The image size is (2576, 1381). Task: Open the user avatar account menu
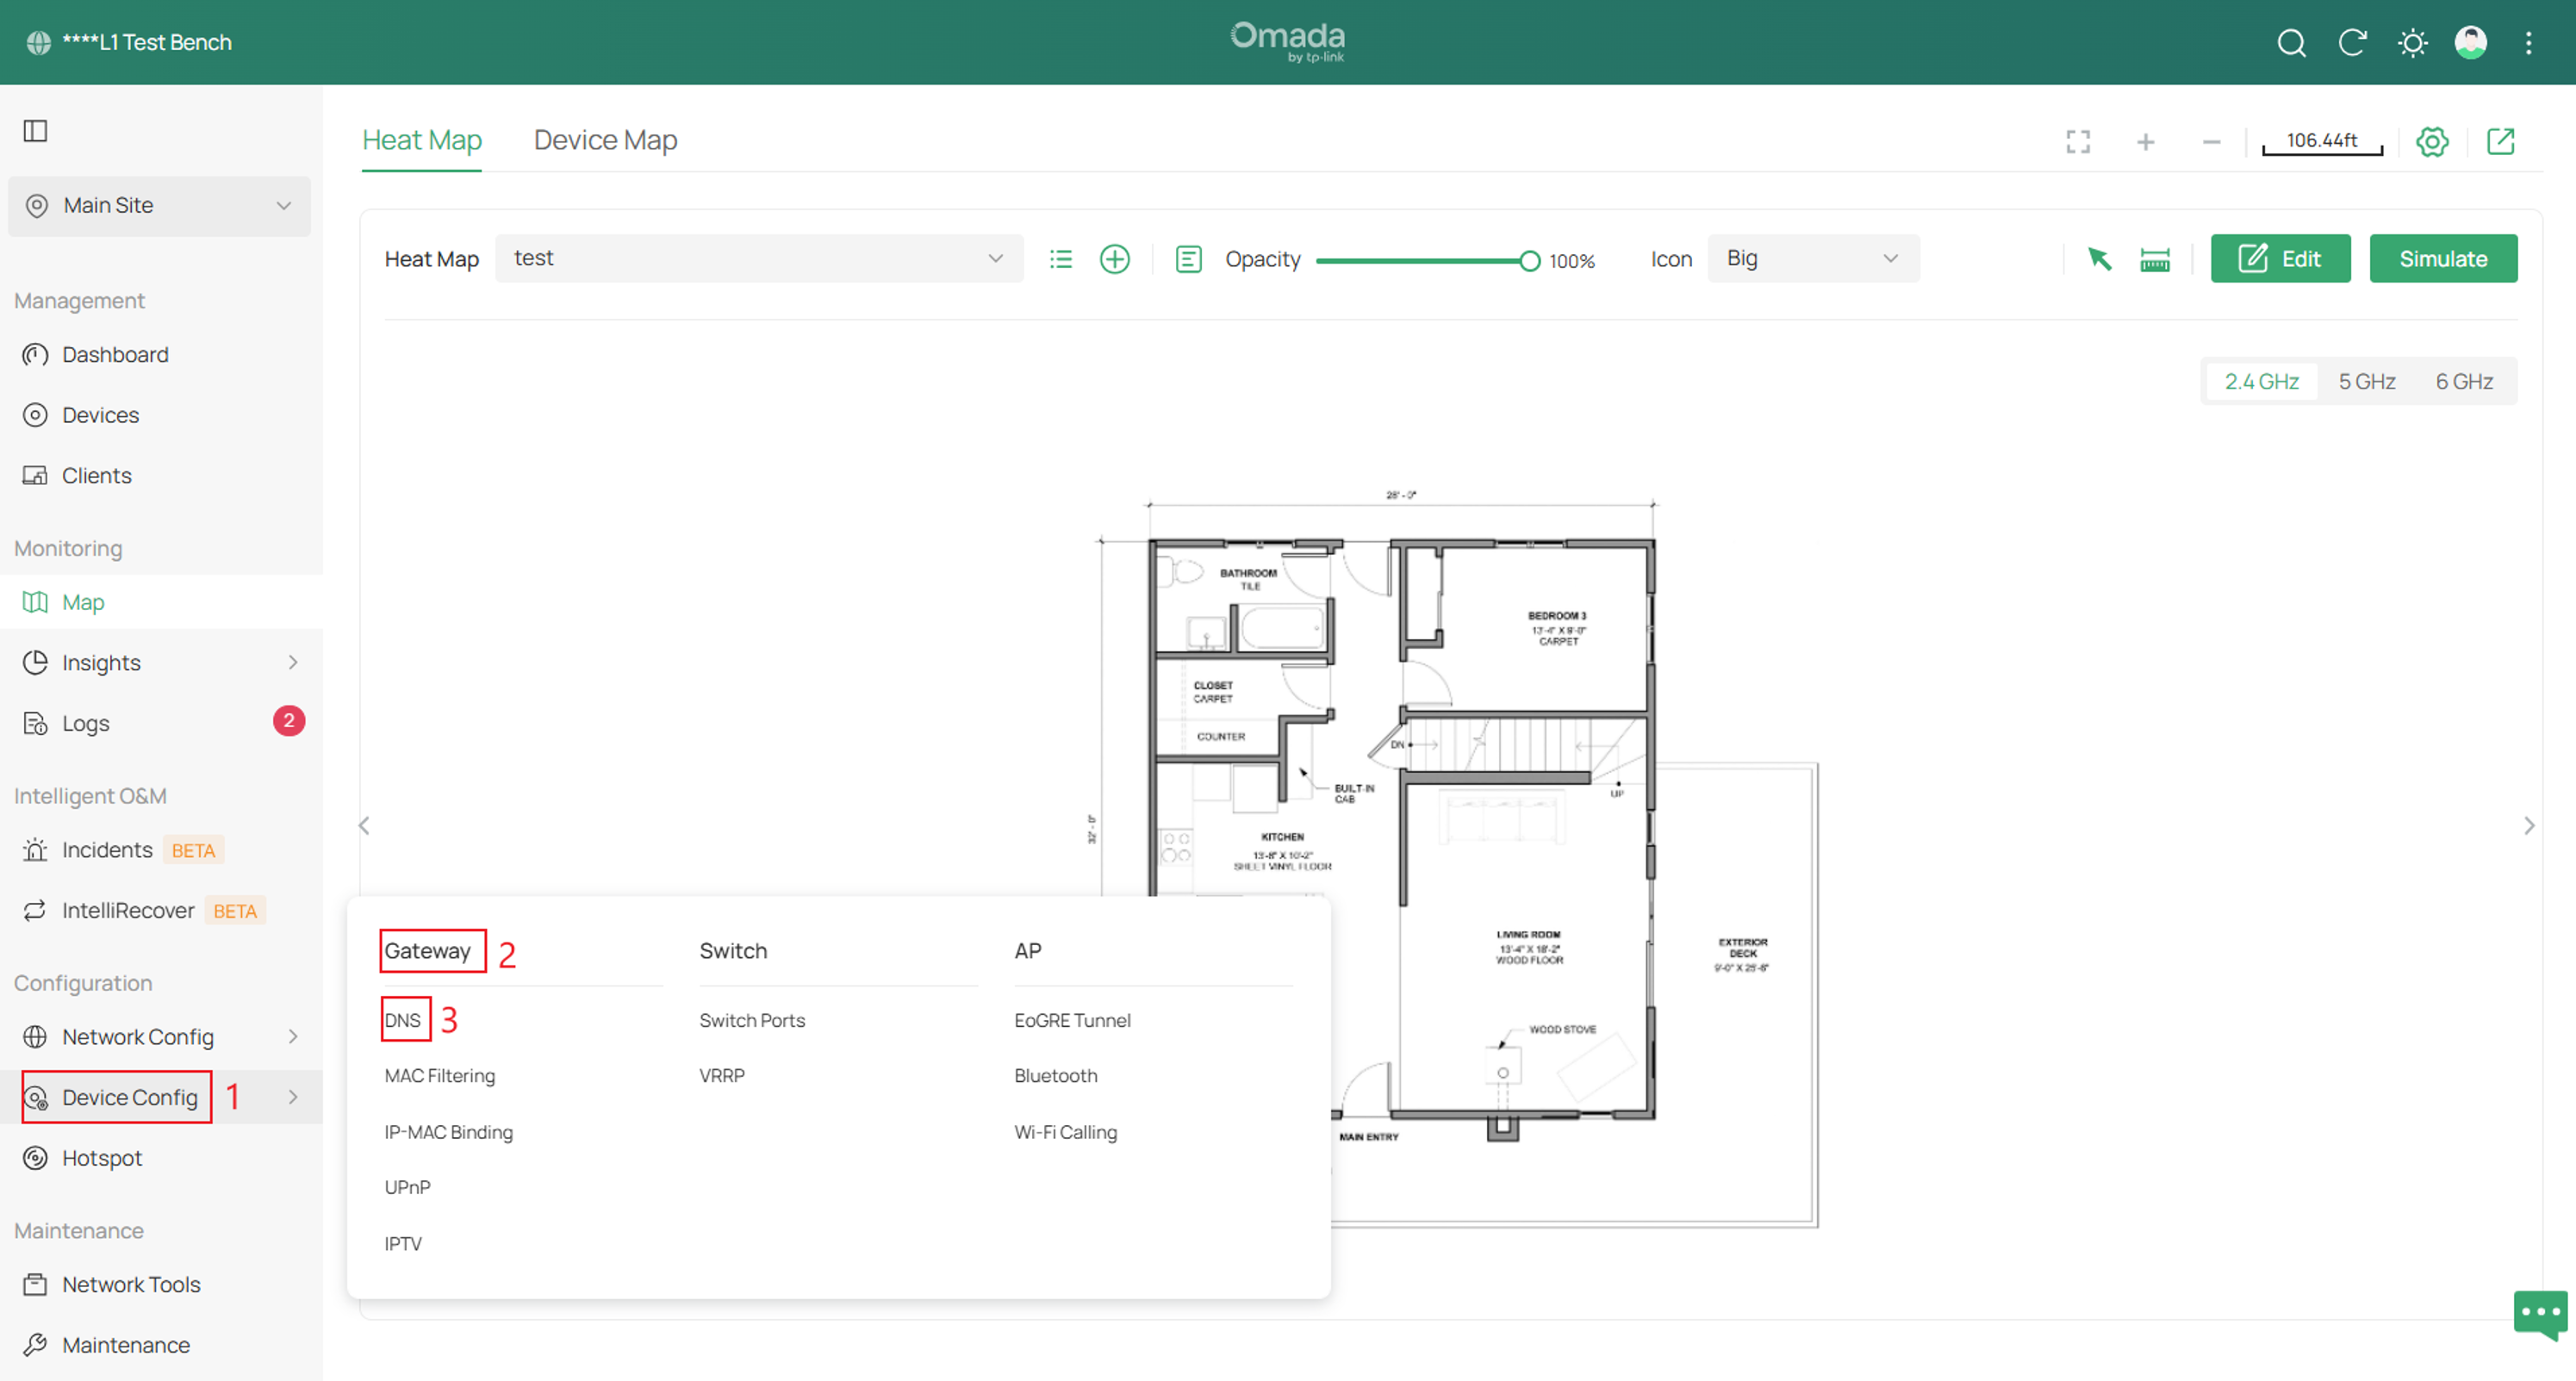pyautogui.click(x=2471, y=43)
